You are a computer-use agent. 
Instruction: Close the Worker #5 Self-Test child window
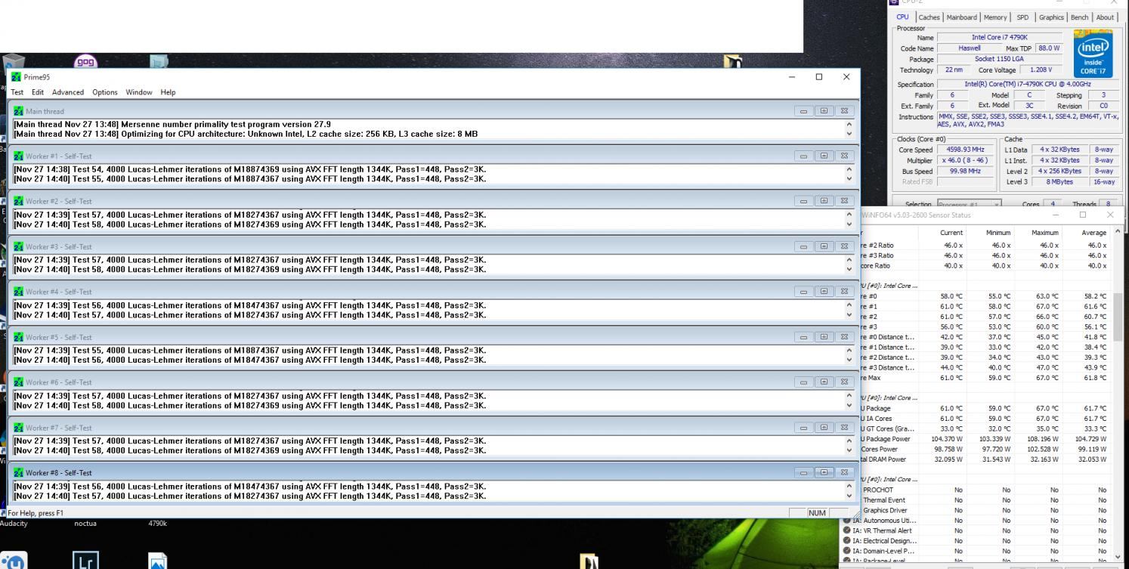[x=845, y=337]
